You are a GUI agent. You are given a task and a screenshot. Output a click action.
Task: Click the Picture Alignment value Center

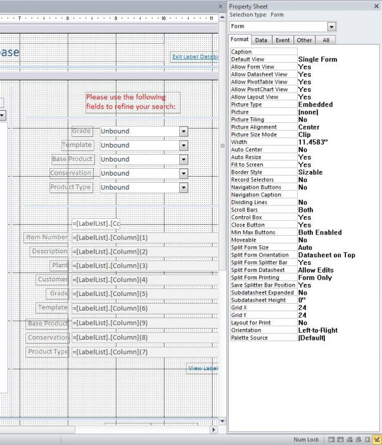click(x=309, y=127)
